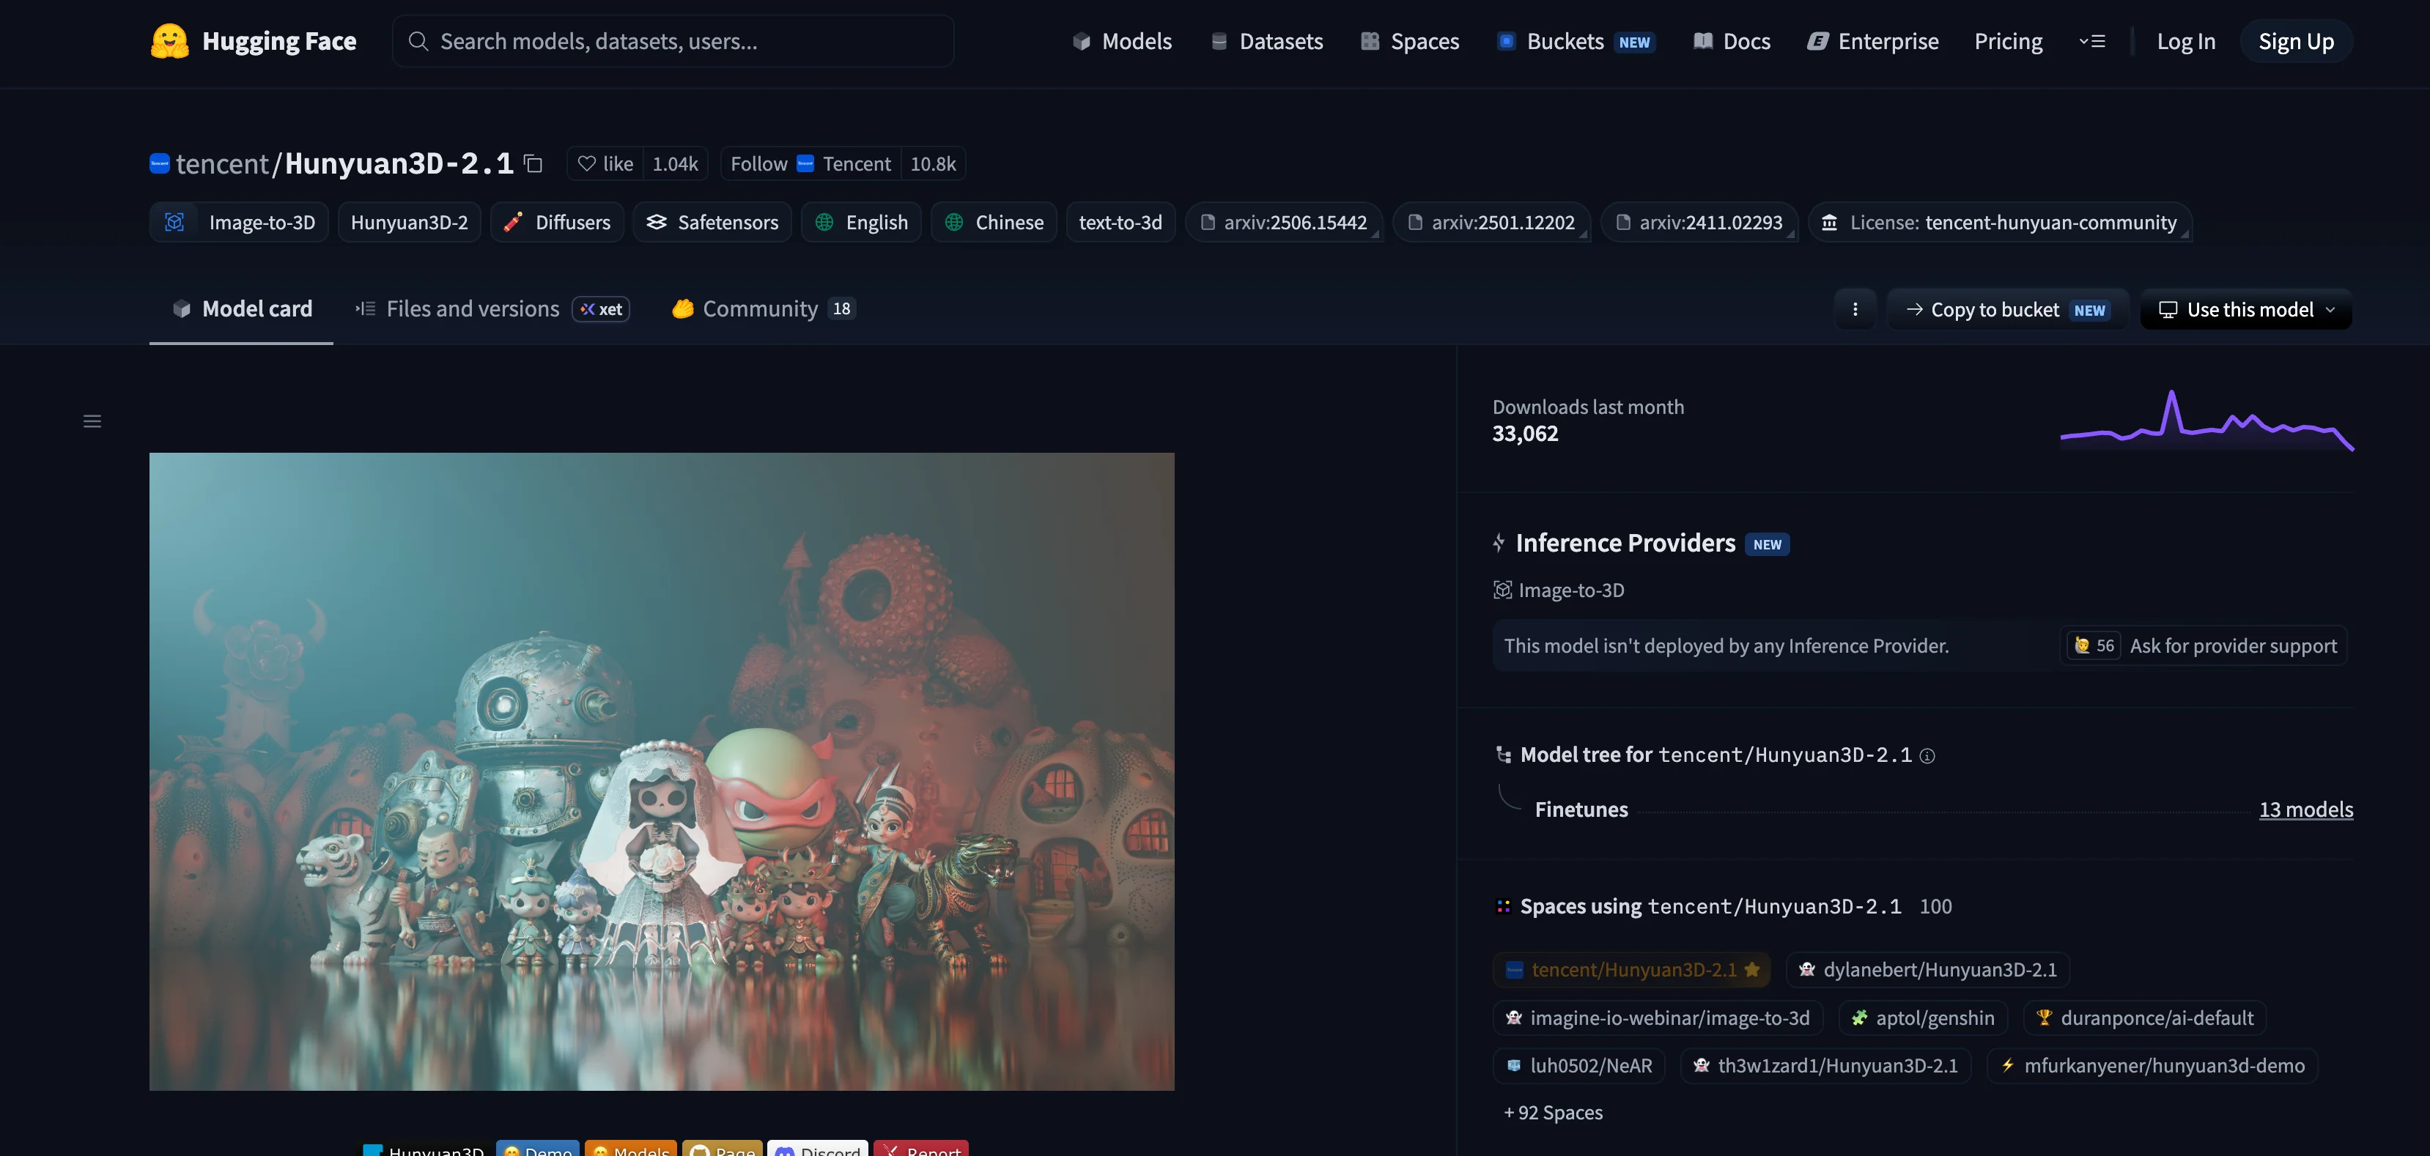Click the downloads trend sparkline chart
Viewport: 2430px width, 1156px height.
pyautogui.click(x=2206, y=421)
